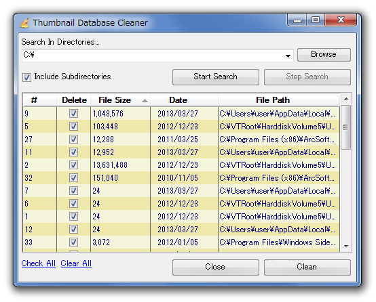The width and height of the screenshot is (376, 302).
Task: Click the Clear All link
Action: tap(76, 263)
